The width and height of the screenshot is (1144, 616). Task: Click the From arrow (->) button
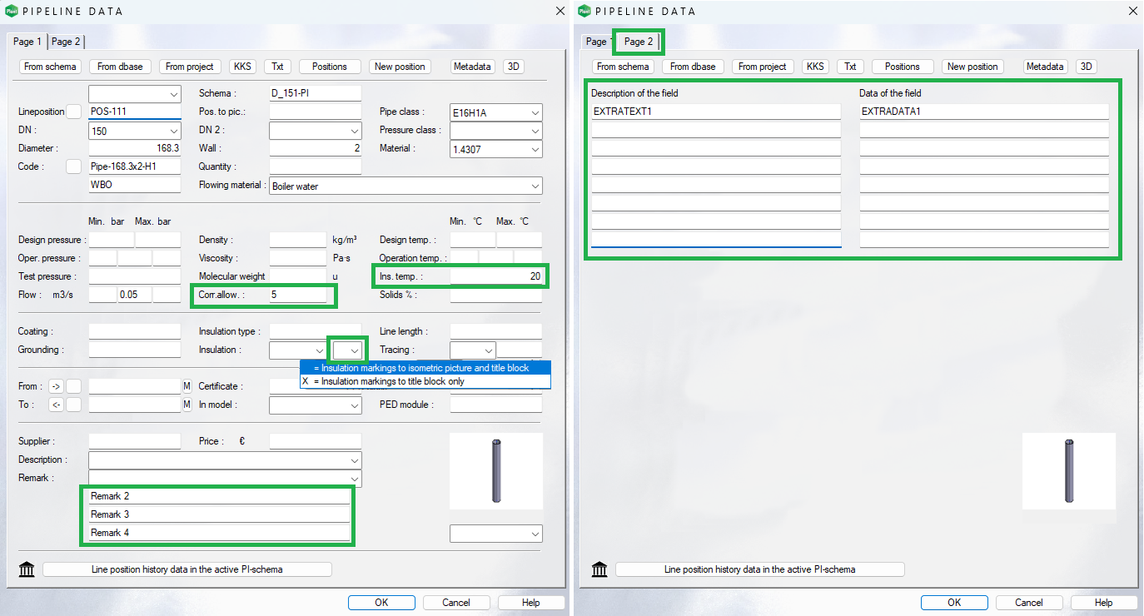pos(56,386)
